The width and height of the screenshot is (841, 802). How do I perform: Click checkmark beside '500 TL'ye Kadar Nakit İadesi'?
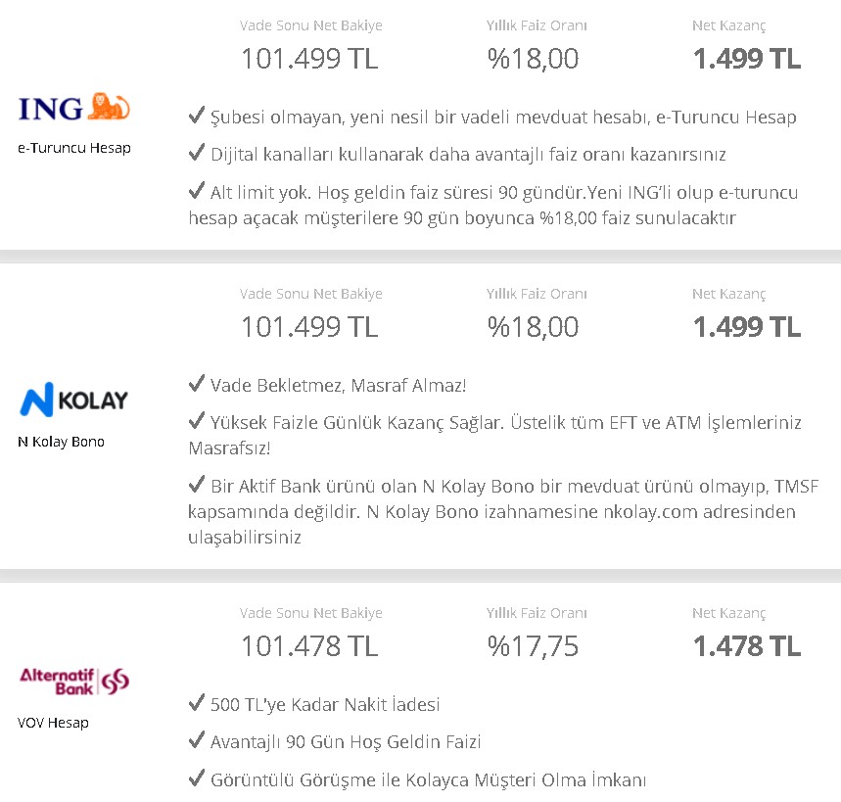coord(197,703)
